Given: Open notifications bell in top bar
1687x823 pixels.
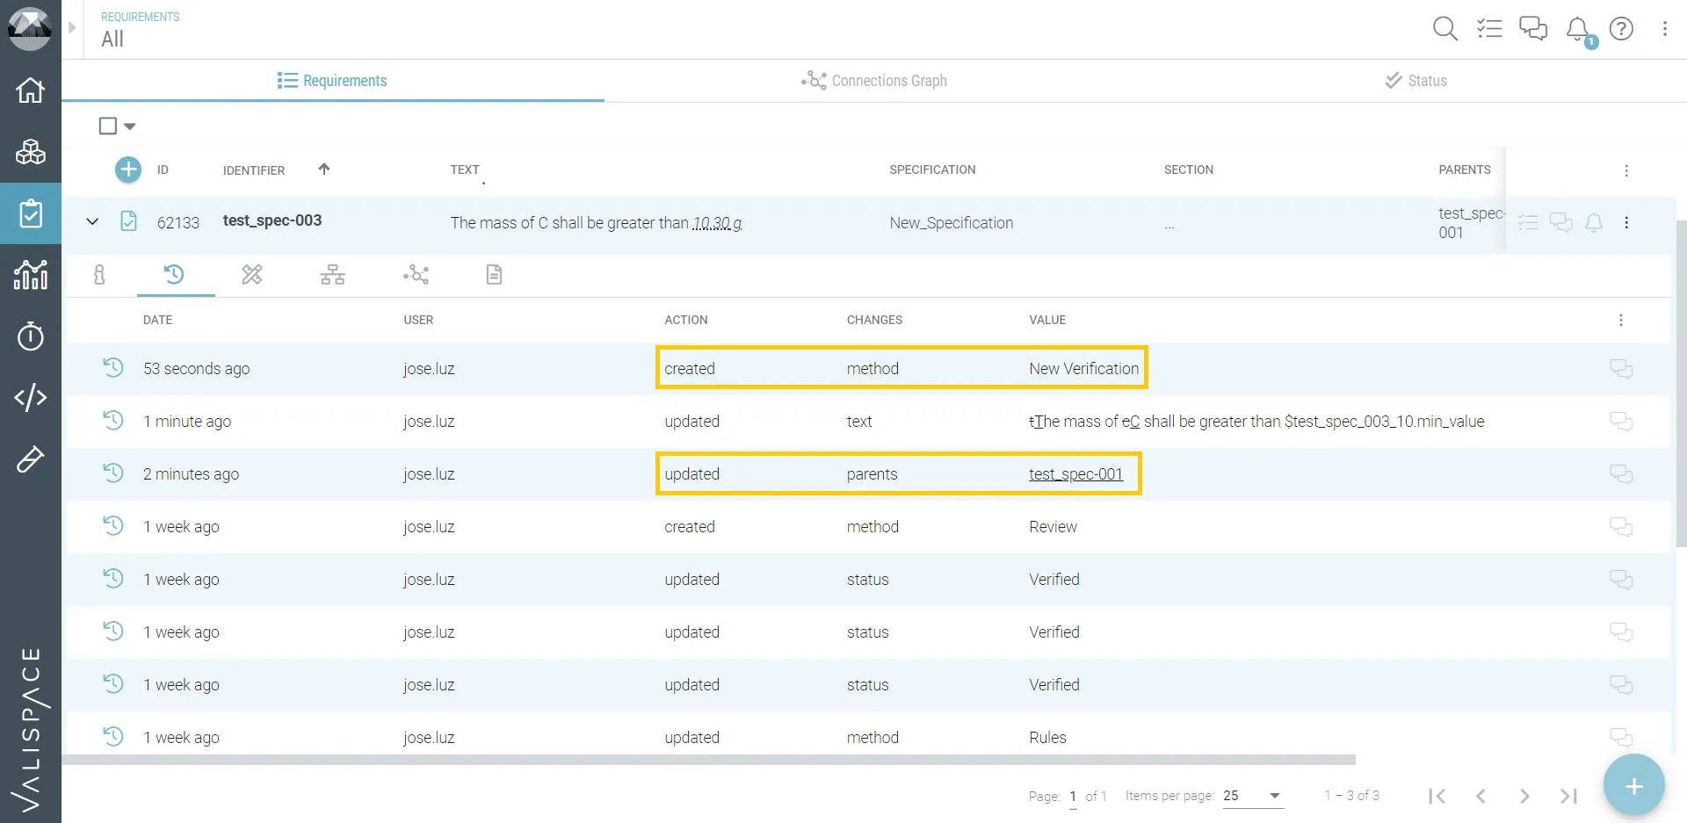Looking at the screenshot, I should [x=1578, y=29].
